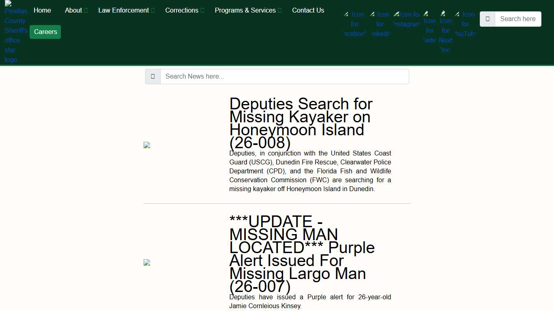The height and width of the screenshot is (311, 554).
Task: Click the Pinellas County Sheriff's office star logo
Action: click(x=16, y=32)
